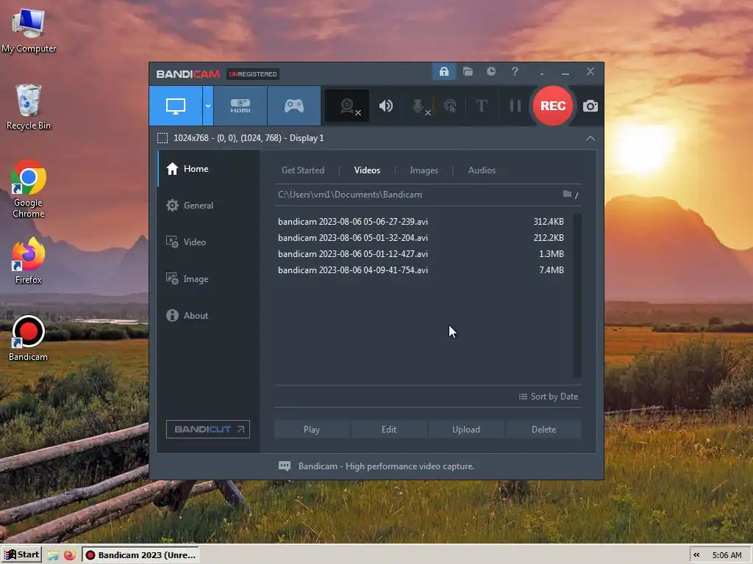Screen dimensions: 753x564
Task: Click the C:\Users\vm1\Documents\Bandicam path
Action: (350, 195)
